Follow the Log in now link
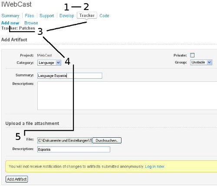 155,166
